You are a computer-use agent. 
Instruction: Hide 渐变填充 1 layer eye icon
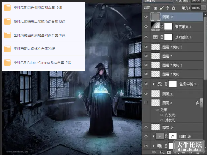pyautogui.click(x=146, y=26)
